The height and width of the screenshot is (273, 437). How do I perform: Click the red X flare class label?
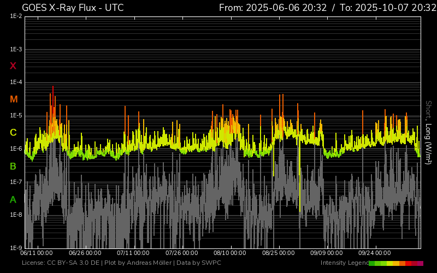pyautogui.click(x=13, y=66)
